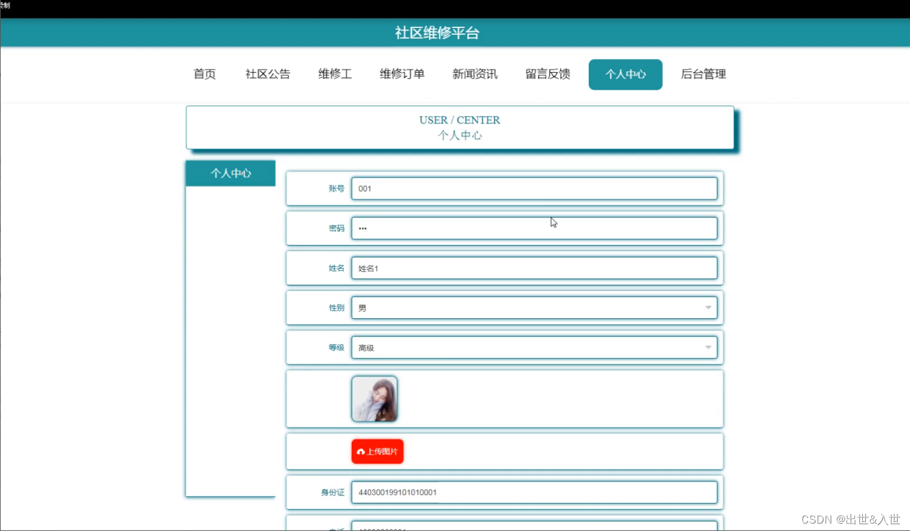Click the 身份证 number input field
Image resolution: width=910 pixels, height=531 pixels.
tap(533, 492)
